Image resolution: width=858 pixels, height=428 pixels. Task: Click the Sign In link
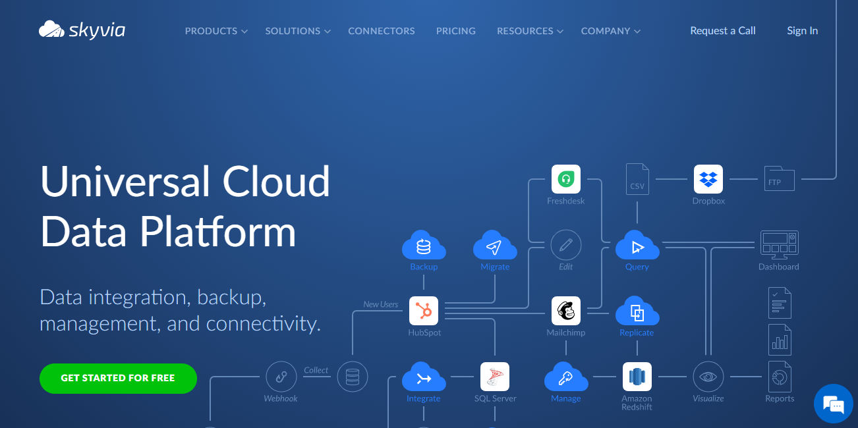coord(803,30)
